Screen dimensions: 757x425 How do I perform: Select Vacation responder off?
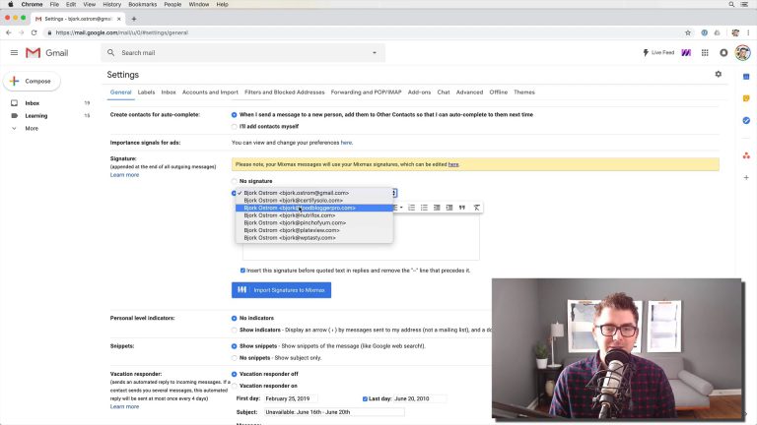coord(235,374)
